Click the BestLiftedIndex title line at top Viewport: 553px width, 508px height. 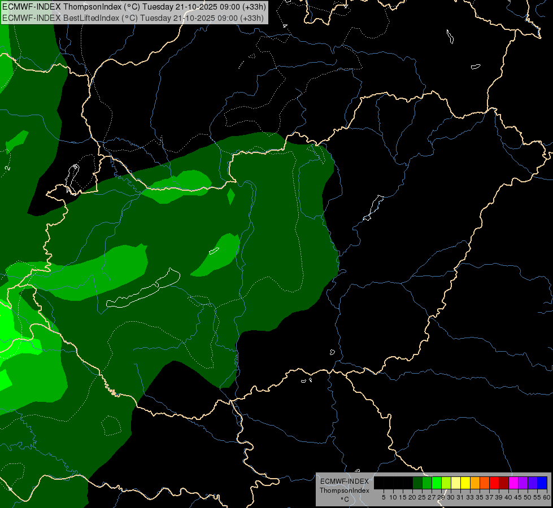tap(133, 17)
